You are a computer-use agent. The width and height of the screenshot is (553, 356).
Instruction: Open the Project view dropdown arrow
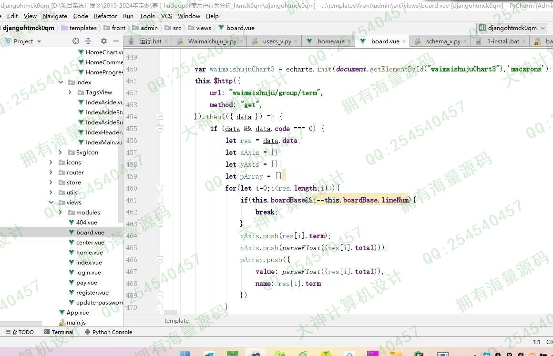[x=39, y=41]
